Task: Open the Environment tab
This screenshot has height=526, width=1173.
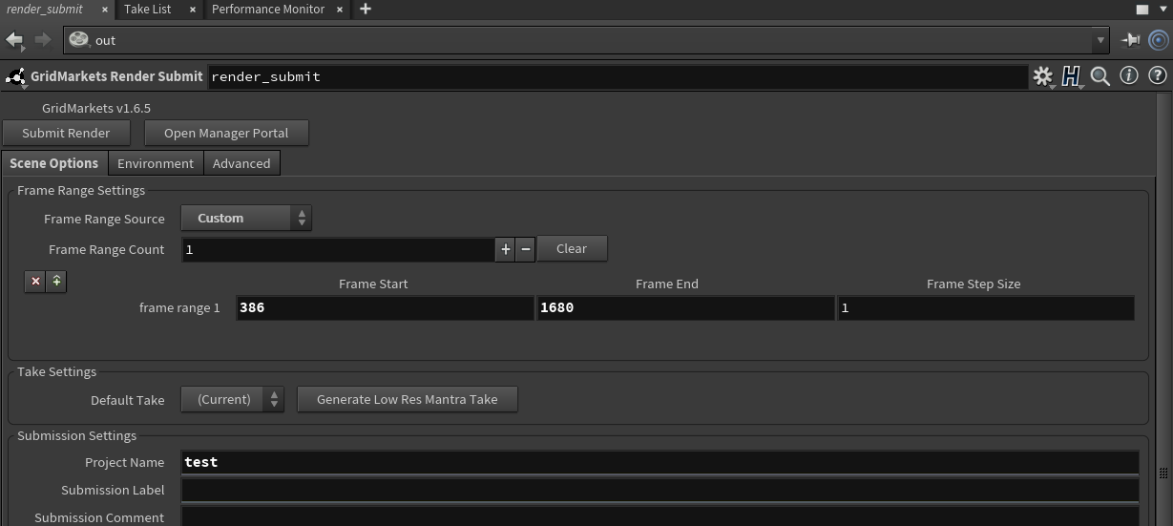Action: (156, 163)
